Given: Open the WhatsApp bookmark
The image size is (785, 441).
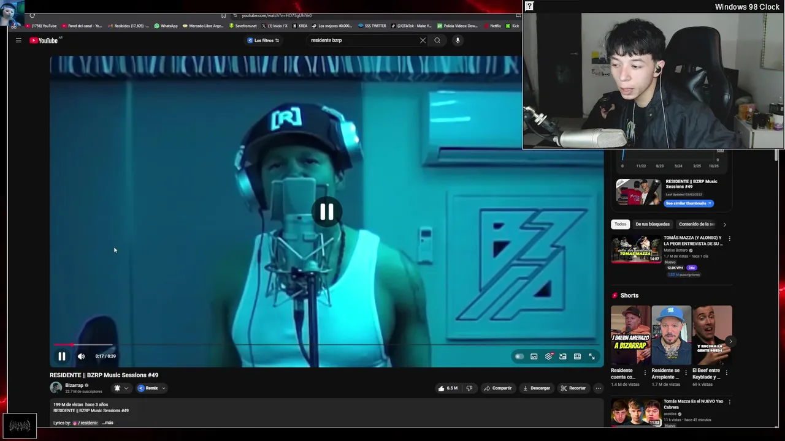Looking at the screenshot, I should pos(166,26).
